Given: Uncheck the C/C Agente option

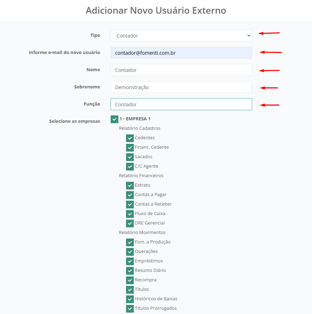Looking at the screenshot, I should pyautogui.click(x=130, y=166).
